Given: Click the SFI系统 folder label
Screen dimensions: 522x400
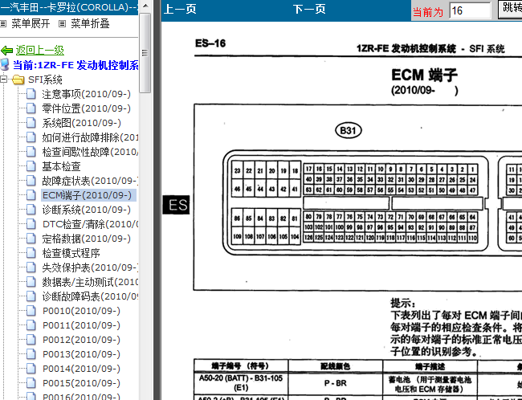Looking at the screenshot, I should [45, 80].
